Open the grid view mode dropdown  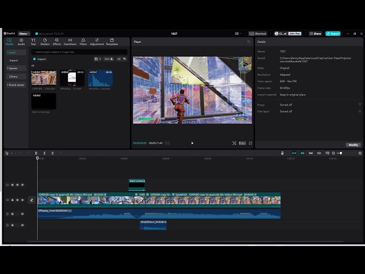coord(98,59)
